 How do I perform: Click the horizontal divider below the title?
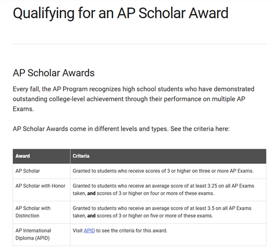point(140,44)
